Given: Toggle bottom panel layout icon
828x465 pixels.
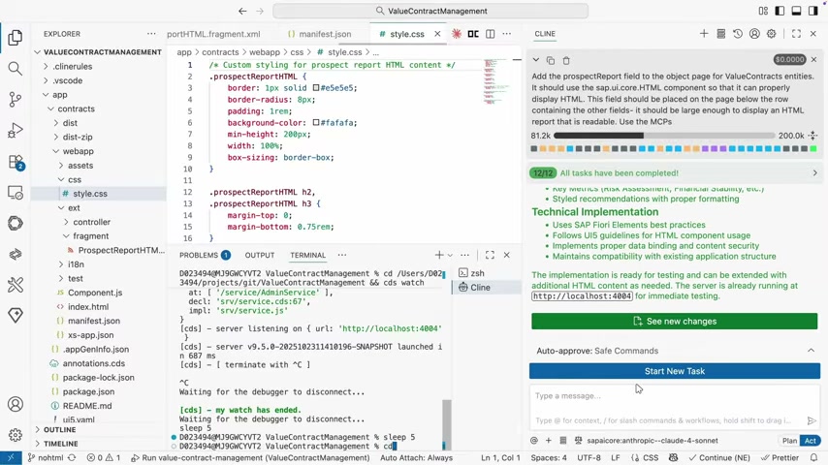Looking at the screenshot, I should click(x=796, y=11).
